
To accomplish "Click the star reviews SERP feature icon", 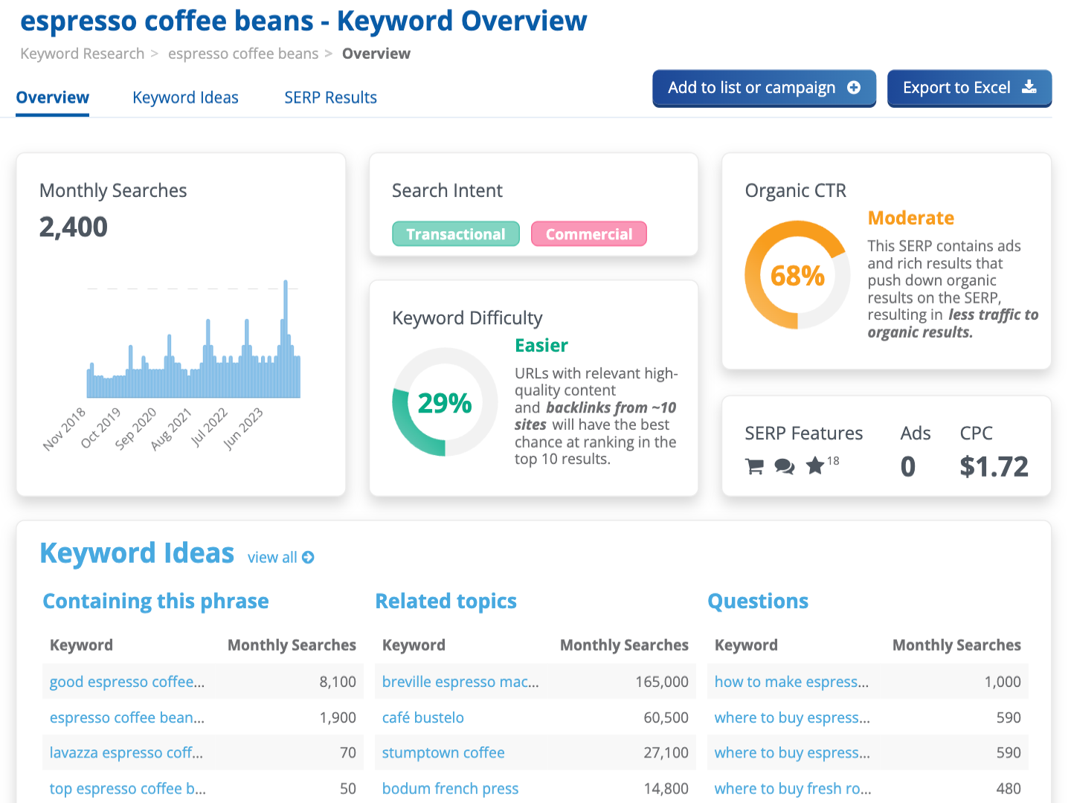I will pos(815,466).
